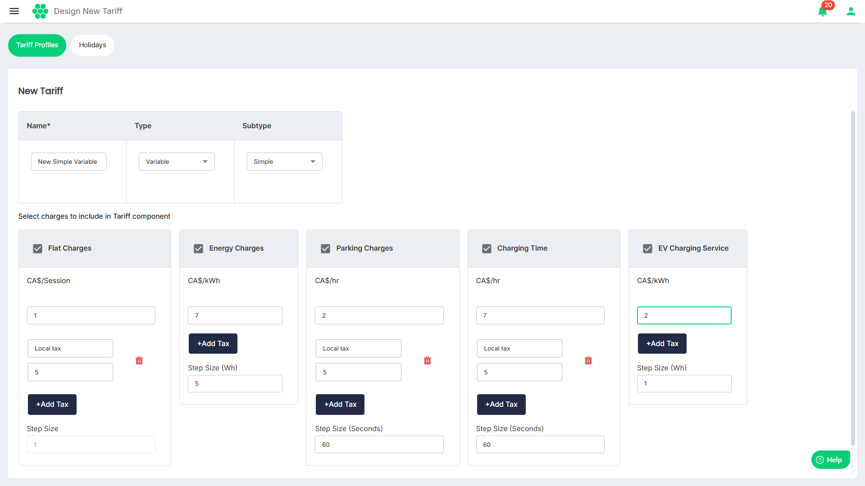Click +Add Tax under Energy Charges

click(213, 343)
